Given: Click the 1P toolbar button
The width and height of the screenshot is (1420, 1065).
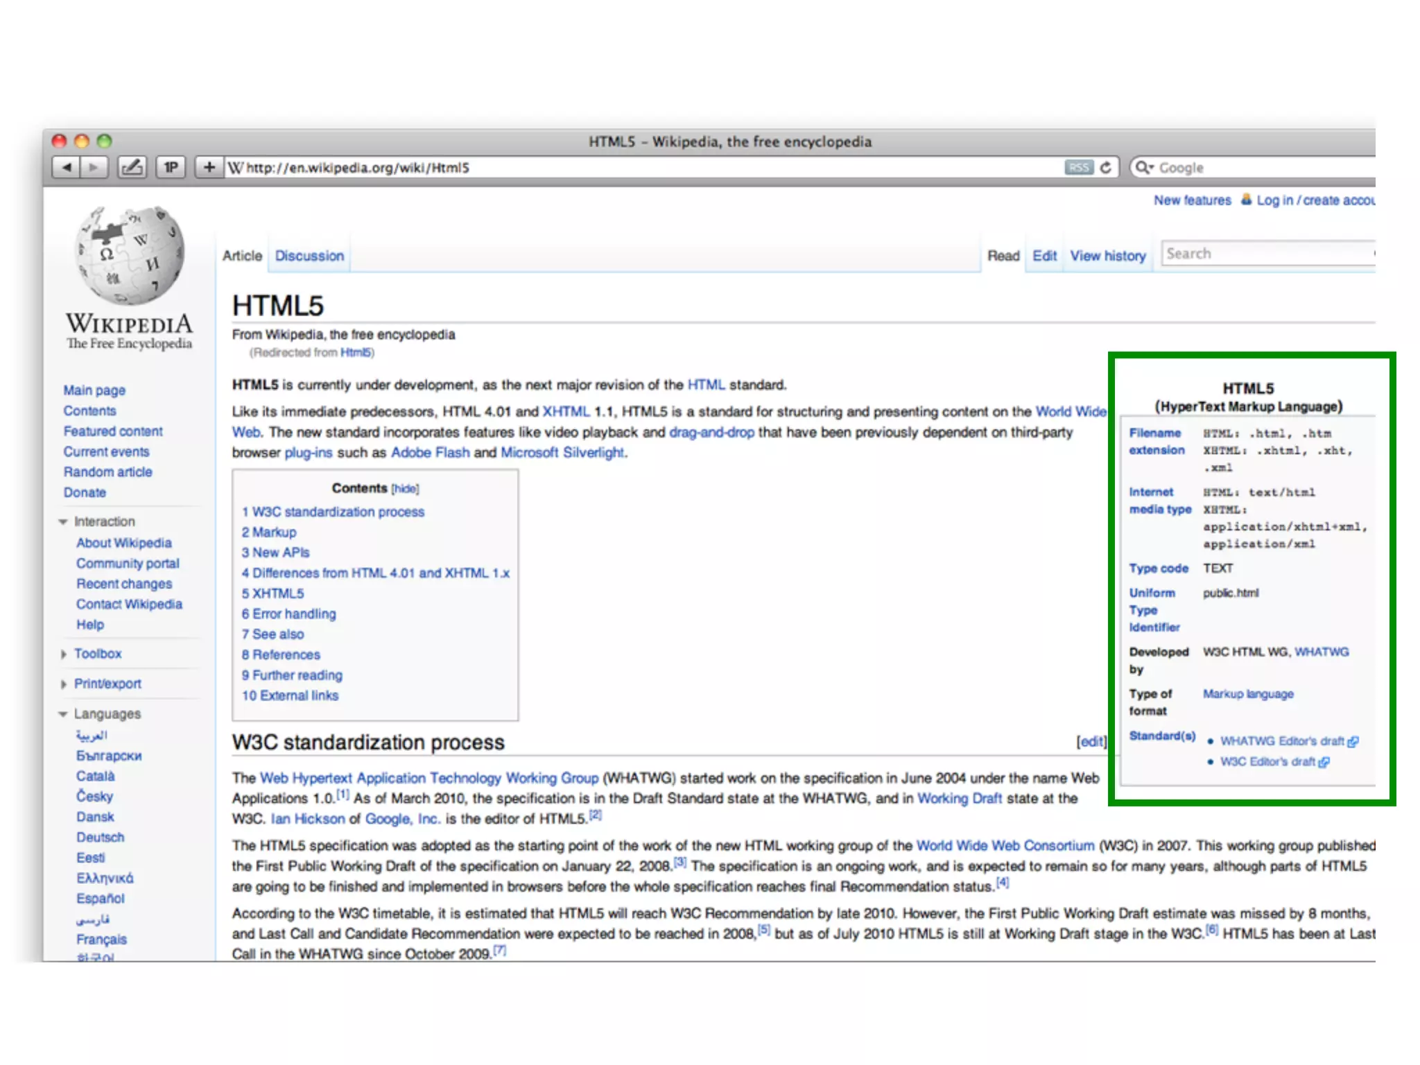Looking at the screenshot, I should [171, 167].
